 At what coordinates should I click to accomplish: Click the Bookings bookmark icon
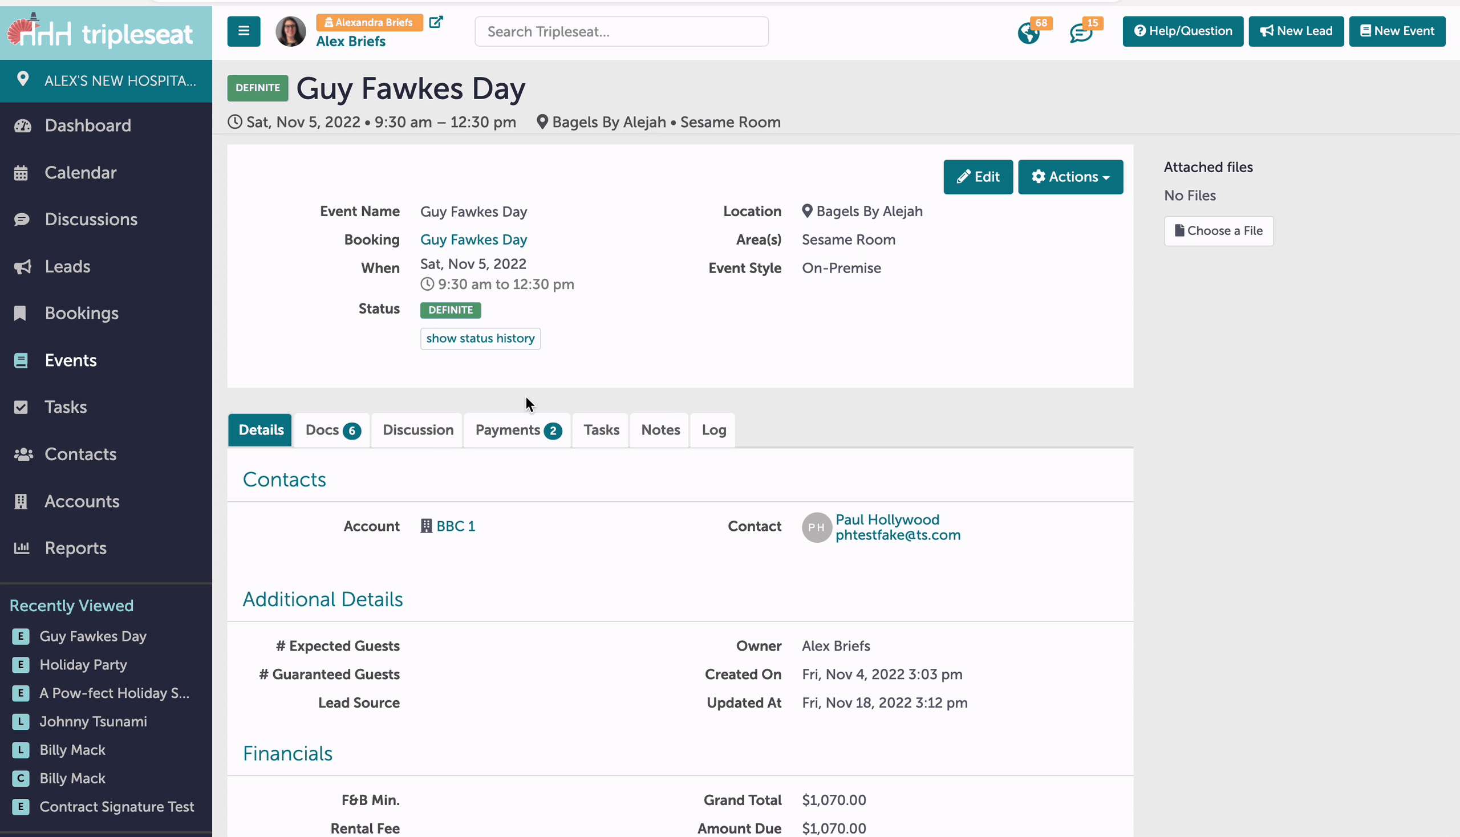[20, 313]
